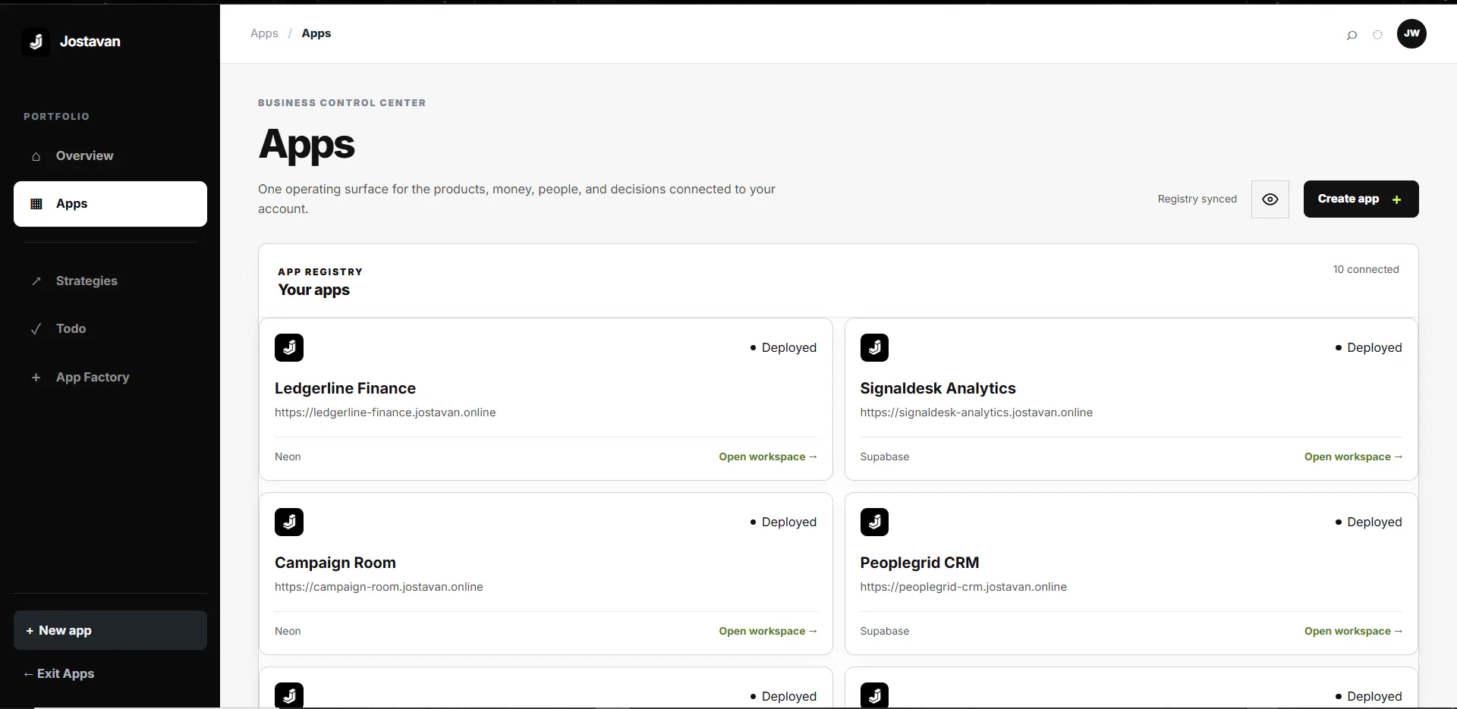The height and width of the screenshot is (709, 1457).
Task: Click the Deployed status on Peoplegrid CRM
Action: click(x=1369, y=522)
